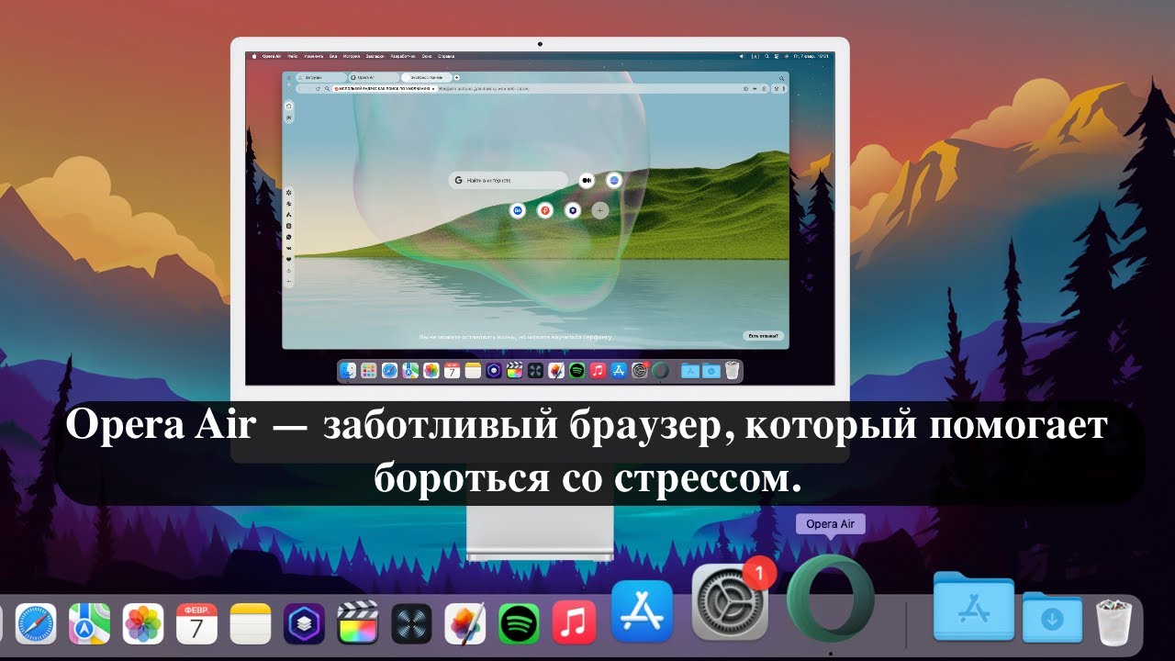Open Opera Air from the large dock
1175x661 pixels.
[831, 598]
